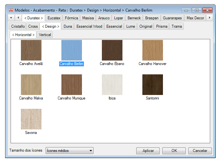Select the Carvalho Berlim blue swatch
Viewport: 224px width, 160px height.
[72, 50]
